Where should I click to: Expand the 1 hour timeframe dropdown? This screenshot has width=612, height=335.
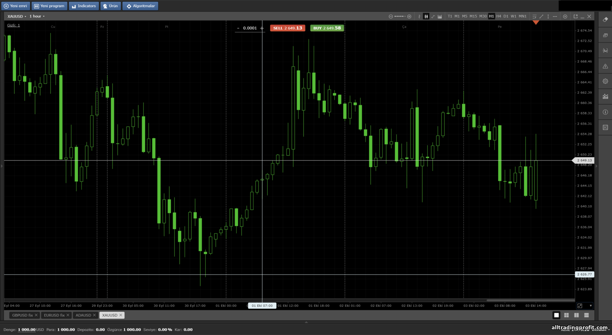coord(37,16)
